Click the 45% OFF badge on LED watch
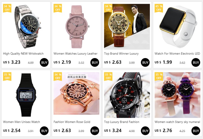 coord(159,8)
